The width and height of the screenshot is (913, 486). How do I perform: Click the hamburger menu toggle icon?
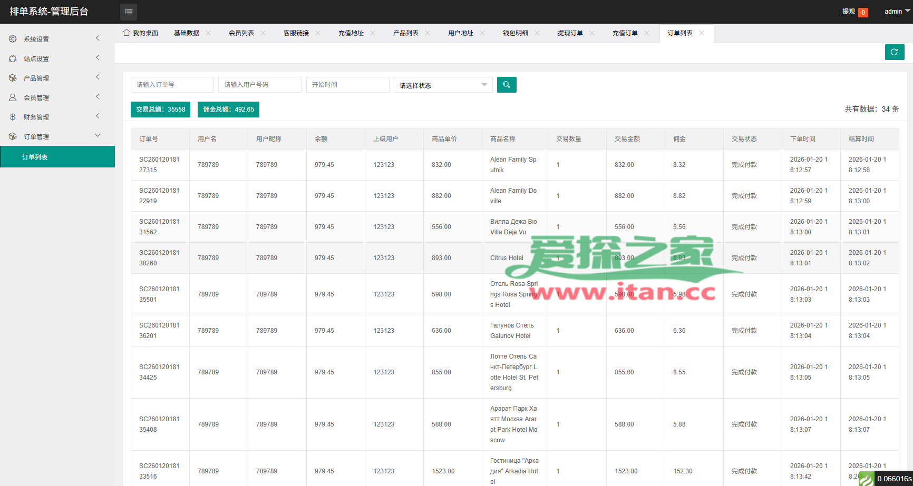pos(128,12)
